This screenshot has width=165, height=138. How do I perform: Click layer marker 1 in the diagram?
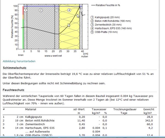25,10
